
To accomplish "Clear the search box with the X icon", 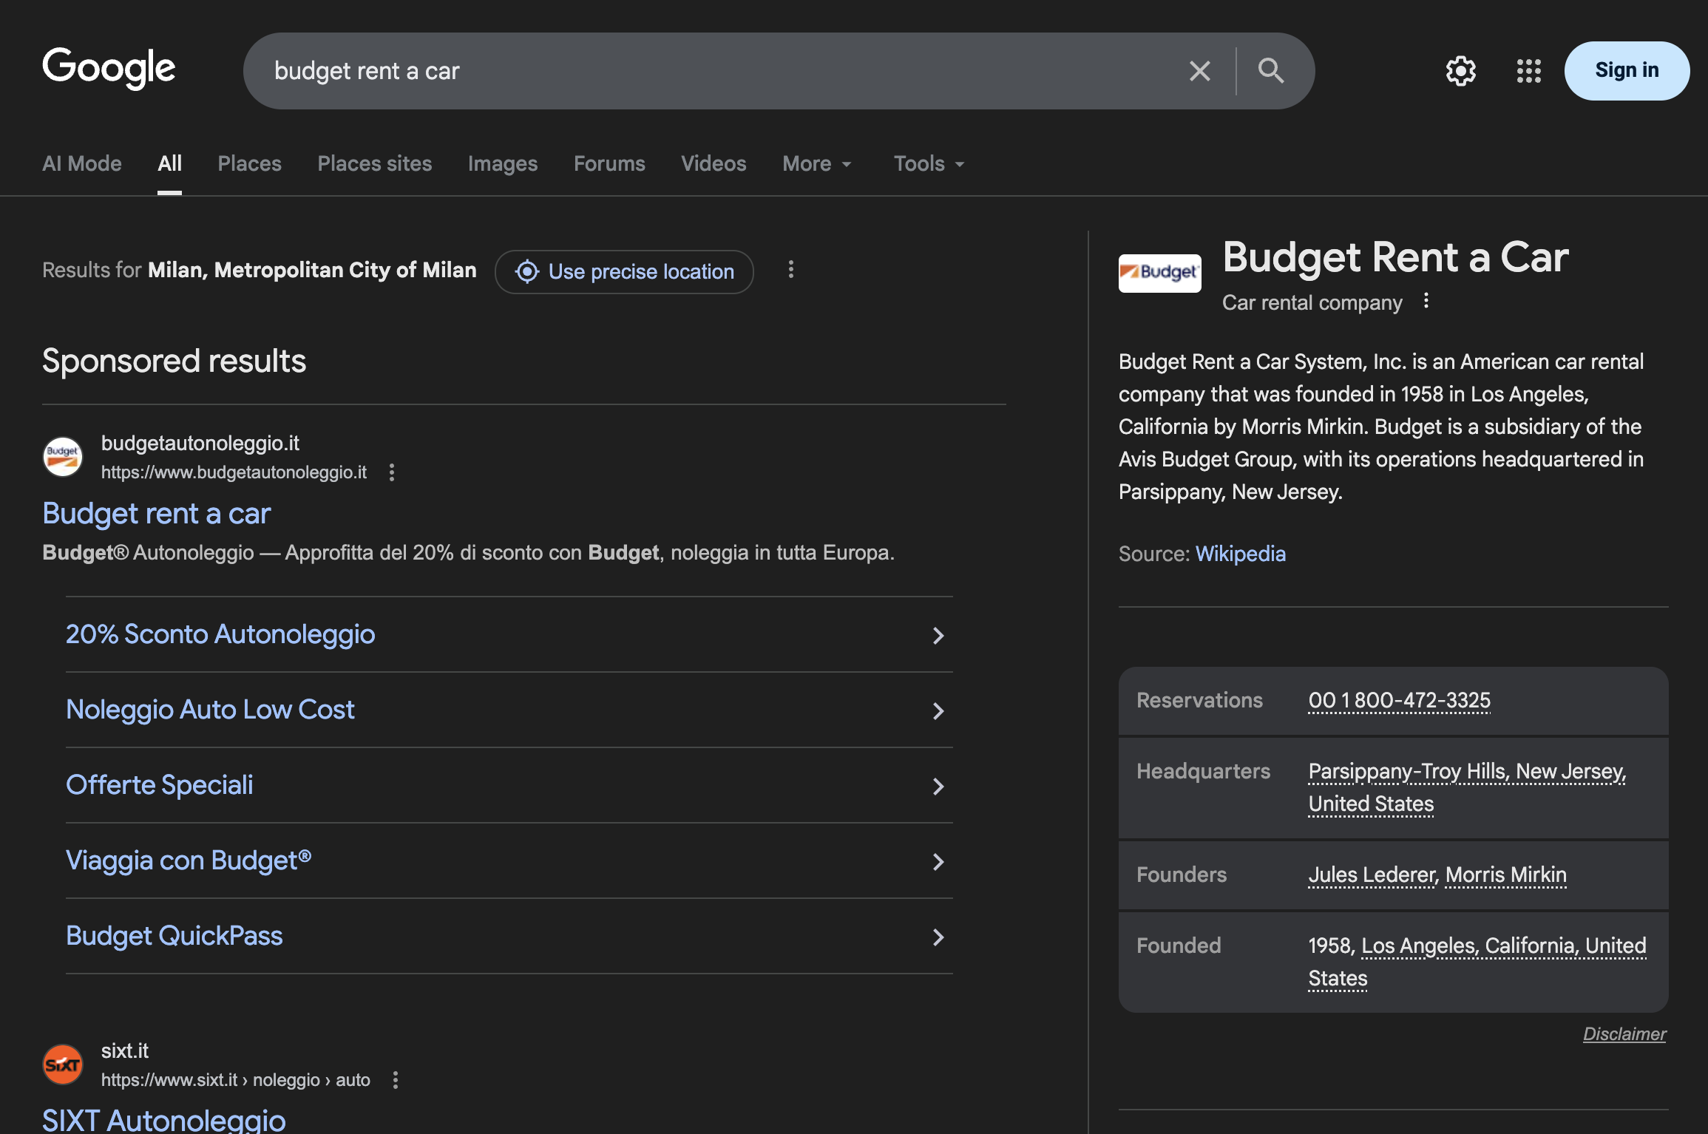I will pos(1199,71).
